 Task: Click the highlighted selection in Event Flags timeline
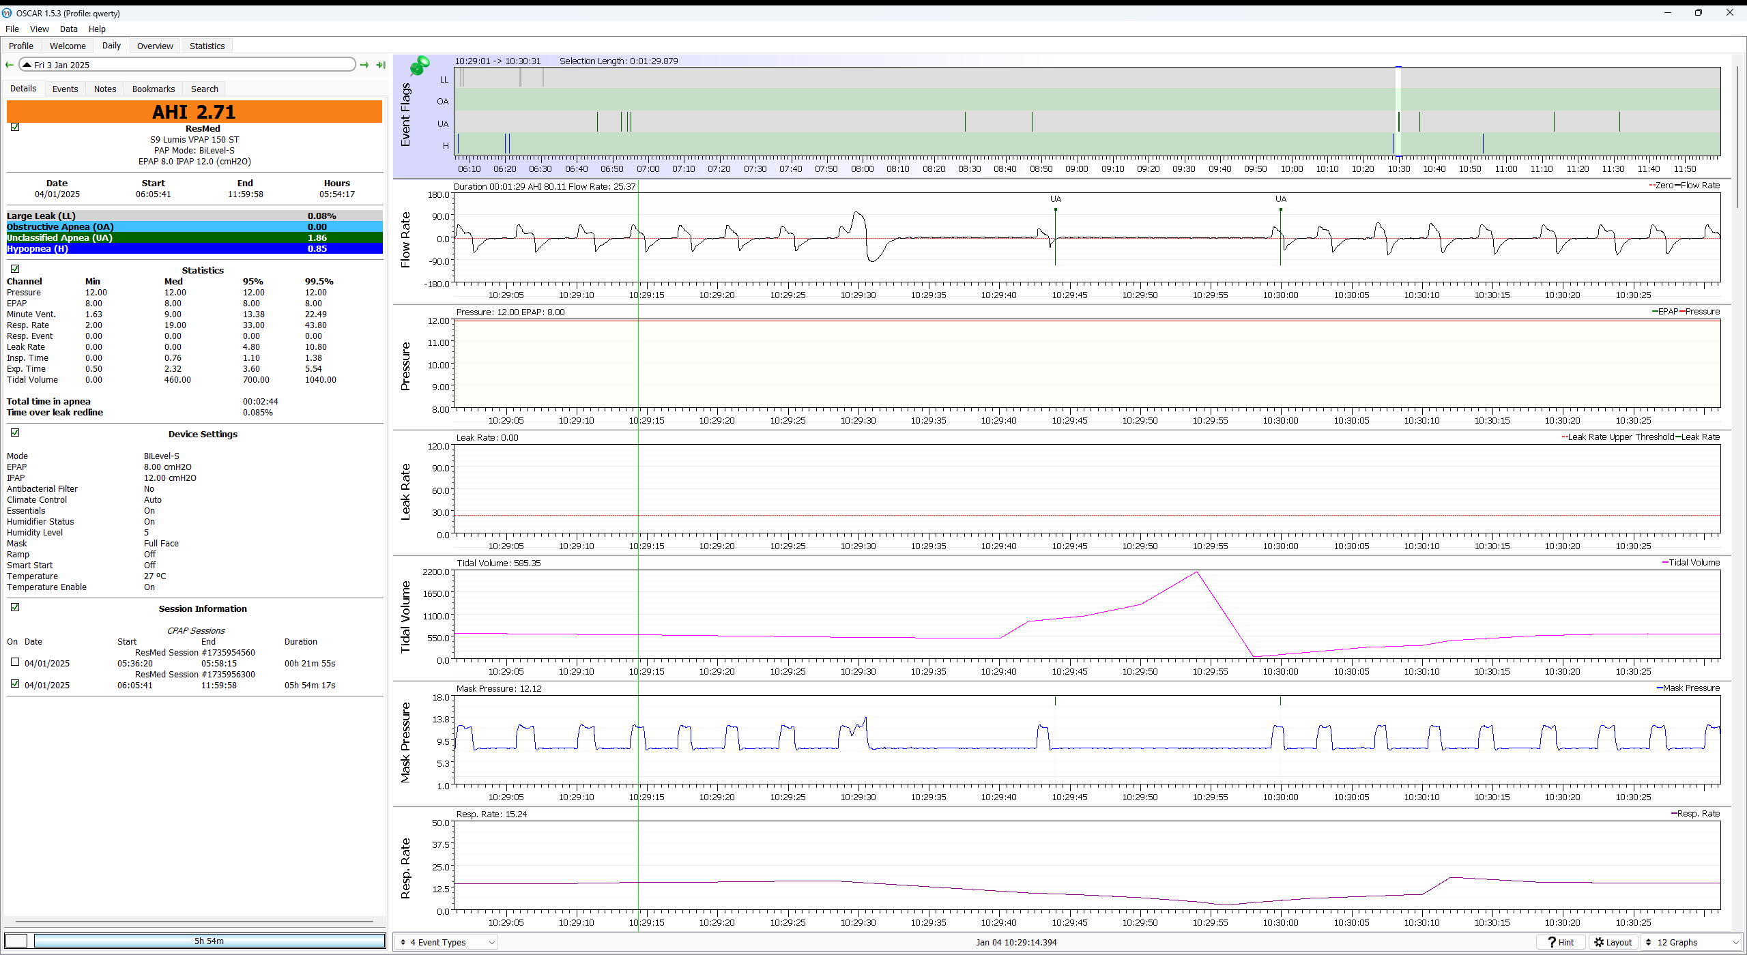1398,111
